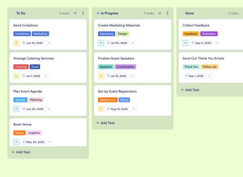Screen dimensions: 243x177
Task: Select the Invitations tag on Send Invitations
Action: [22, 34]
